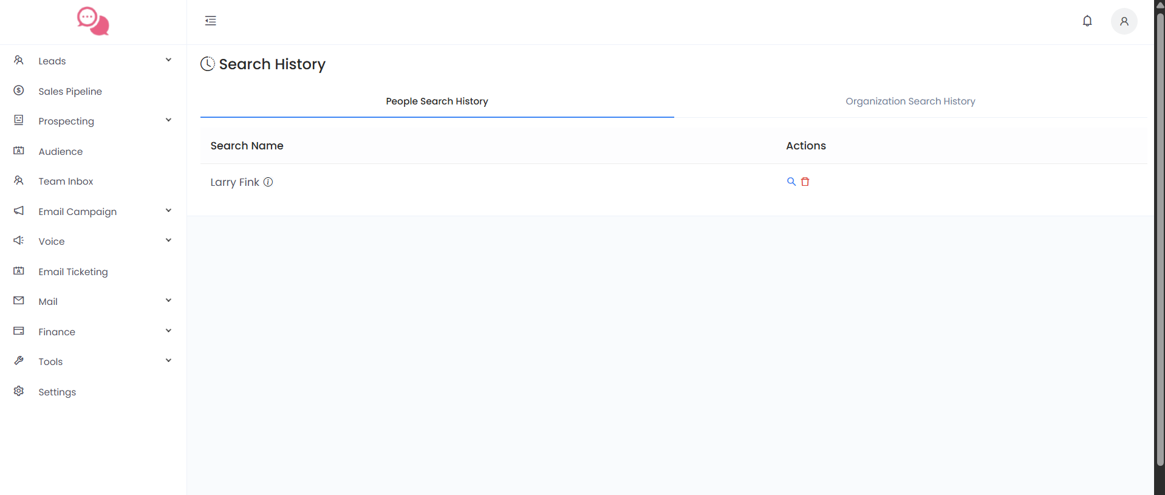1165x495 pixels.
Task: Expand the Voice menu chevron
Action: click(168, 241)
